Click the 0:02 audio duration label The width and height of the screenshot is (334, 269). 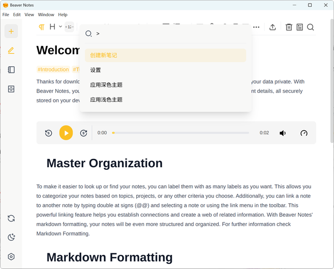pyautogui.click(x=264, y=133)
